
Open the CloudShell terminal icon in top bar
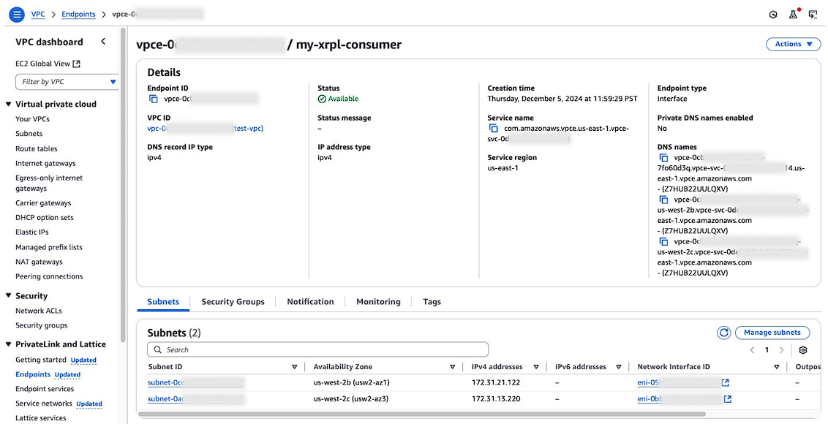point(813,14)
